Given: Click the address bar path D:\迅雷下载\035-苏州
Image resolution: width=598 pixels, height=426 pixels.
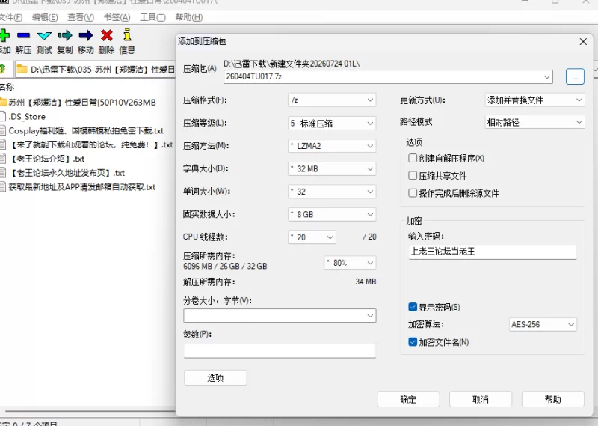Looking at the screenshot, I should tap(102, 70).
